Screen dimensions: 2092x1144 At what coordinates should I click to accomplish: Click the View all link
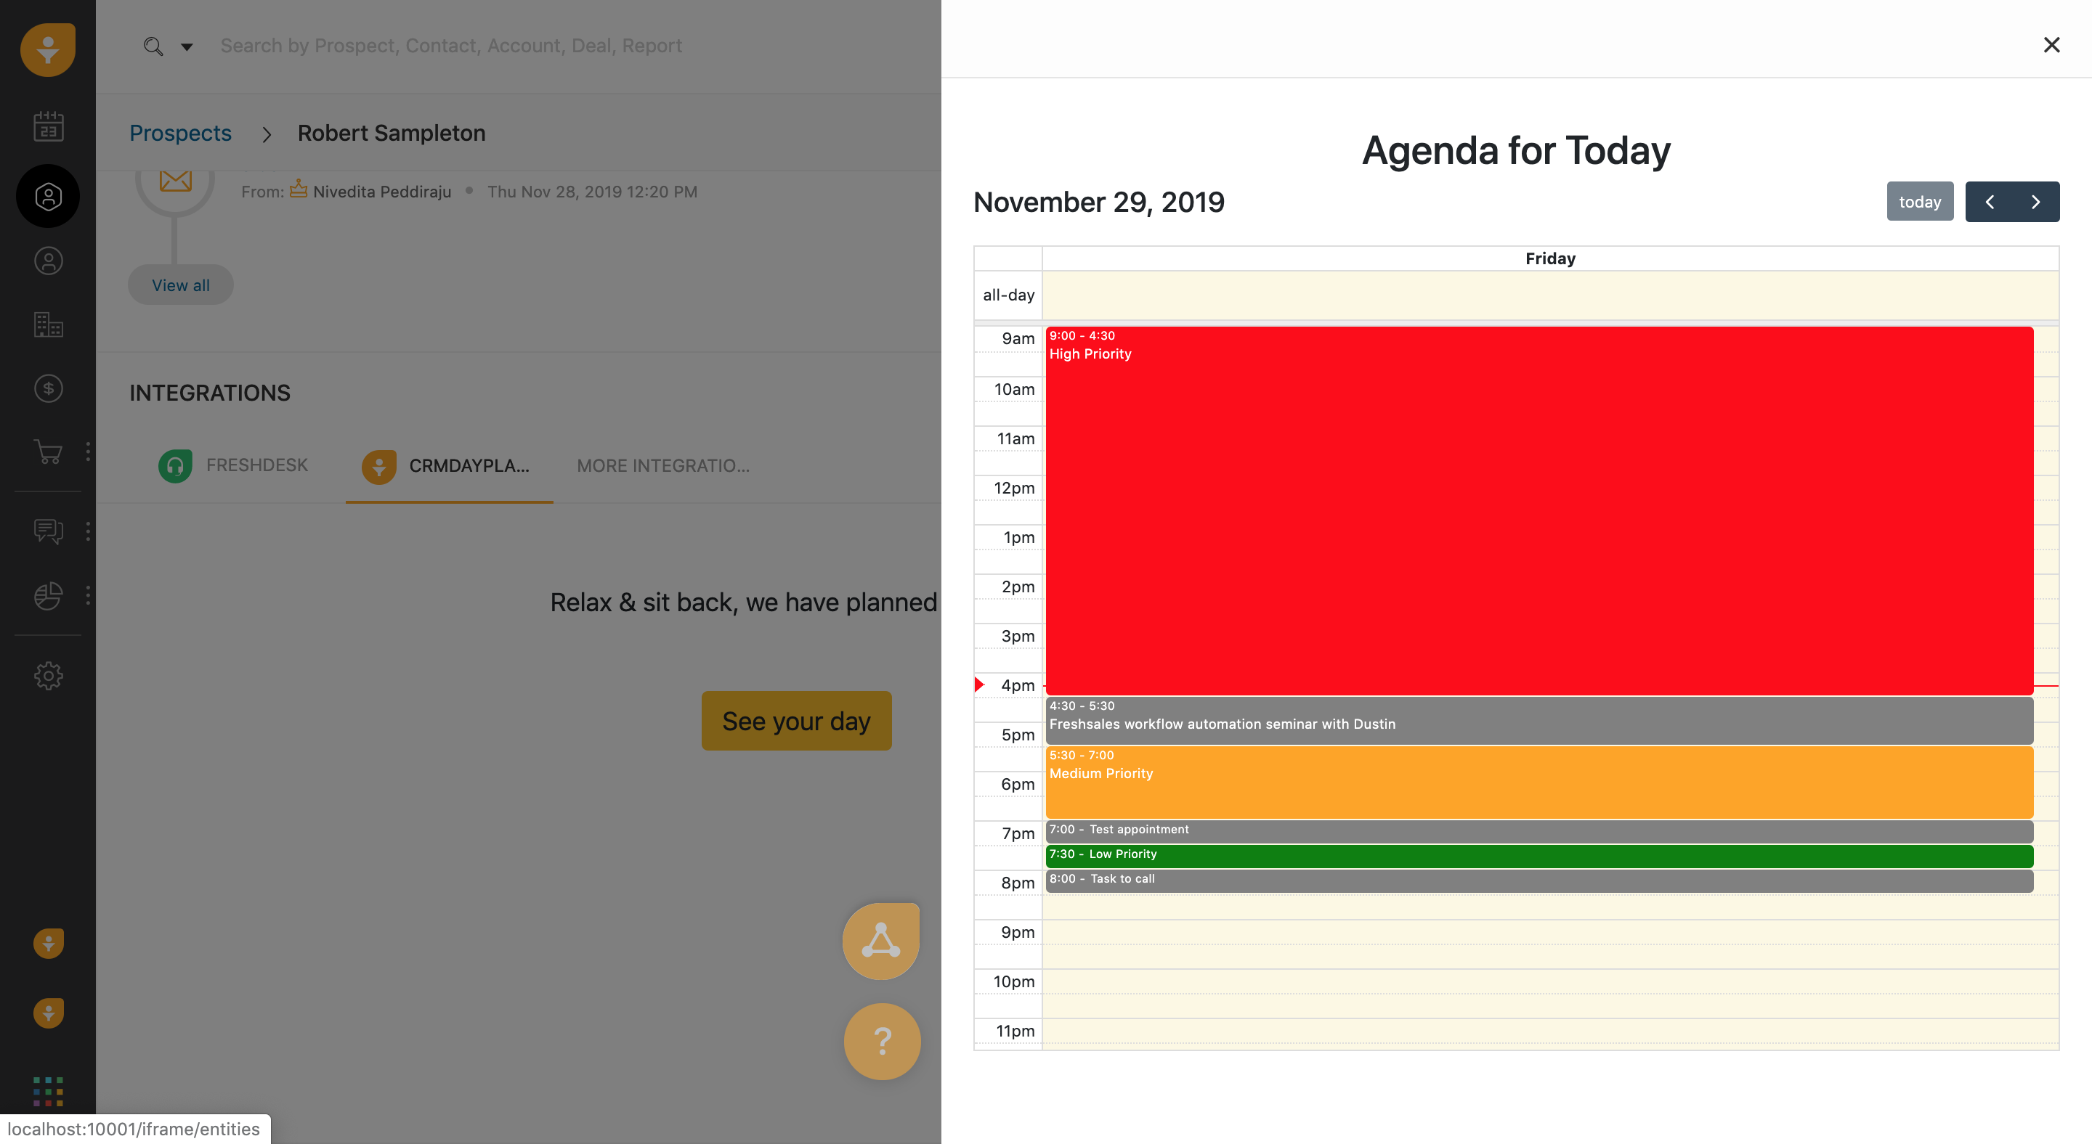[x=180, y=285]
